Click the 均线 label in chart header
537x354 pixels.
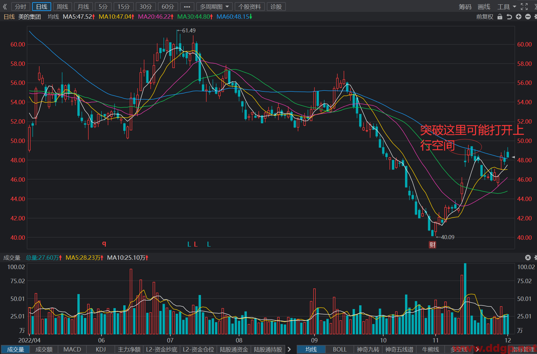click(53, 17)
